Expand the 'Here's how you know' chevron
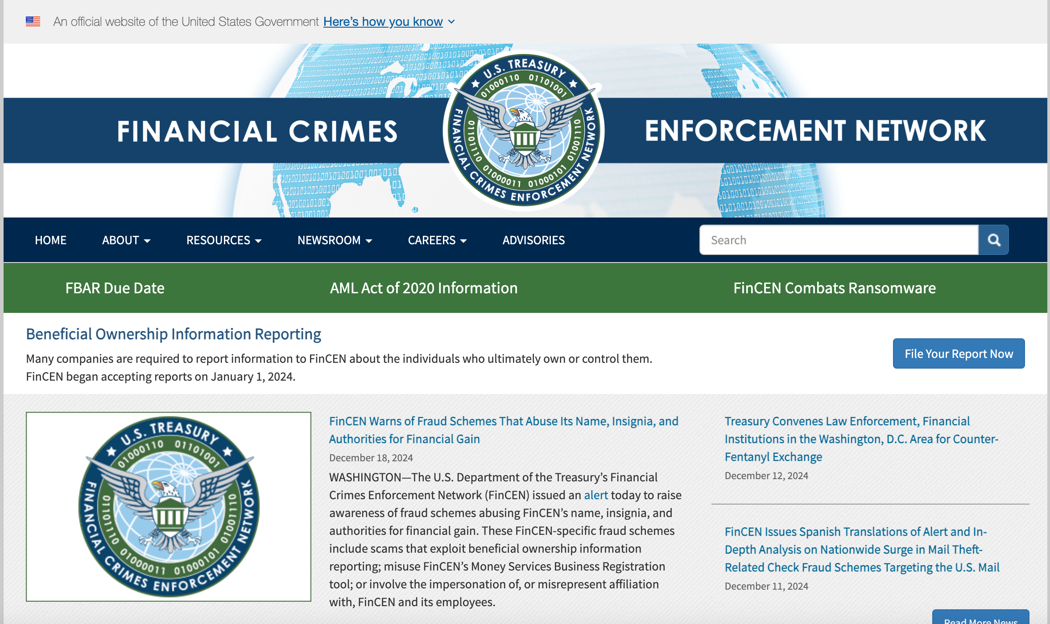The image size is (1050, 624). 451,21
